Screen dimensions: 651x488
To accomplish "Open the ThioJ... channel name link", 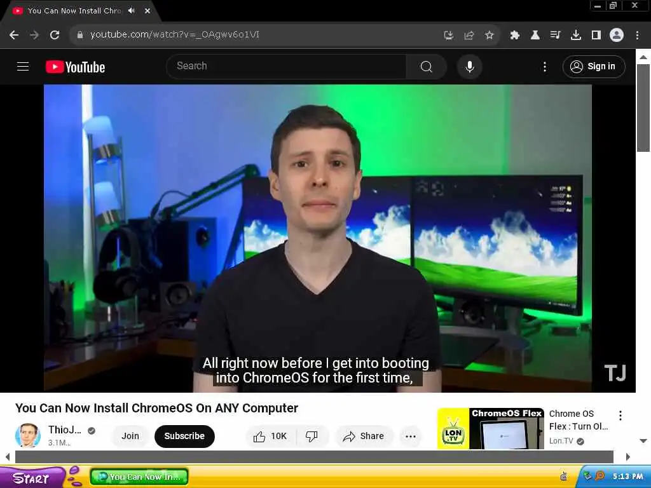I will [65, 430].
